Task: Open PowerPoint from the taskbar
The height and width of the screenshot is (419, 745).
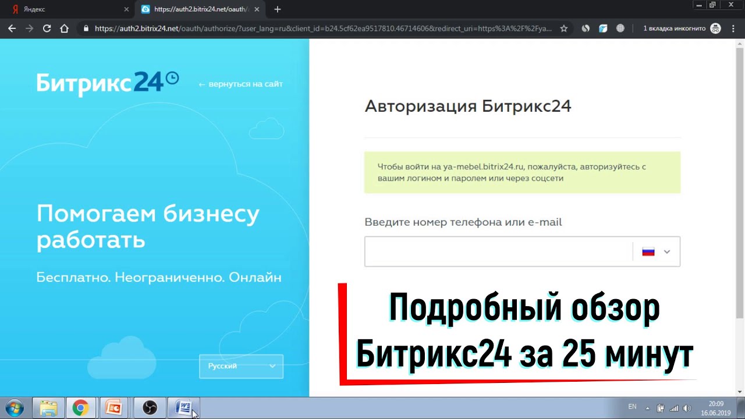Action: tap(115, 408)
